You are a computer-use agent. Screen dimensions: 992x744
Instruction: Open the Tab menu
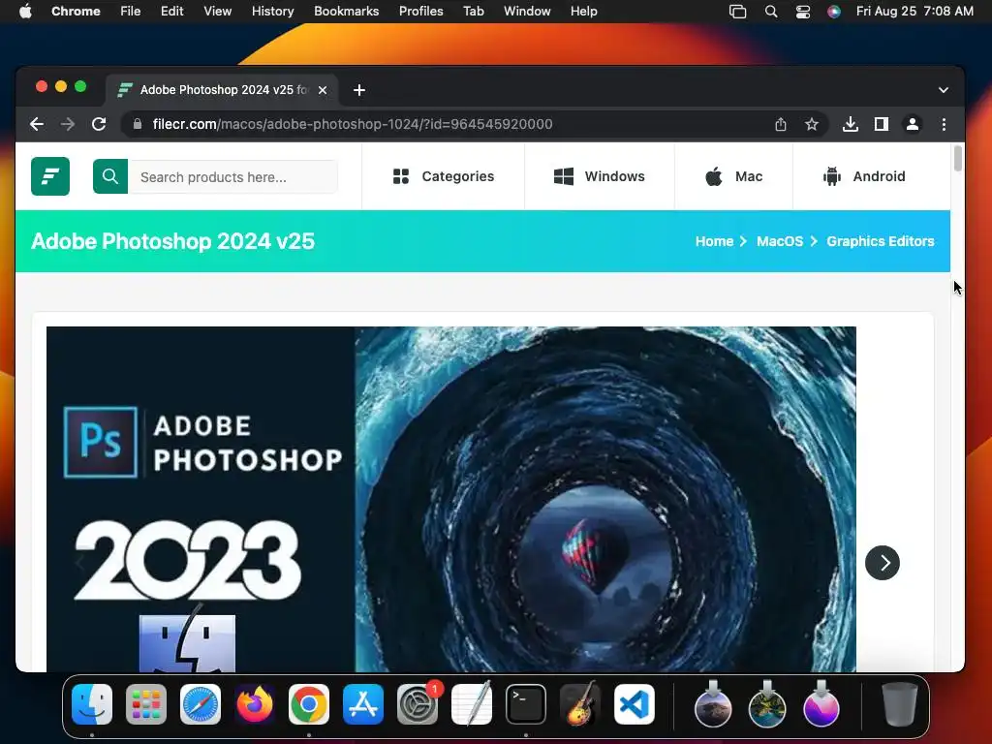coord(473,11)
